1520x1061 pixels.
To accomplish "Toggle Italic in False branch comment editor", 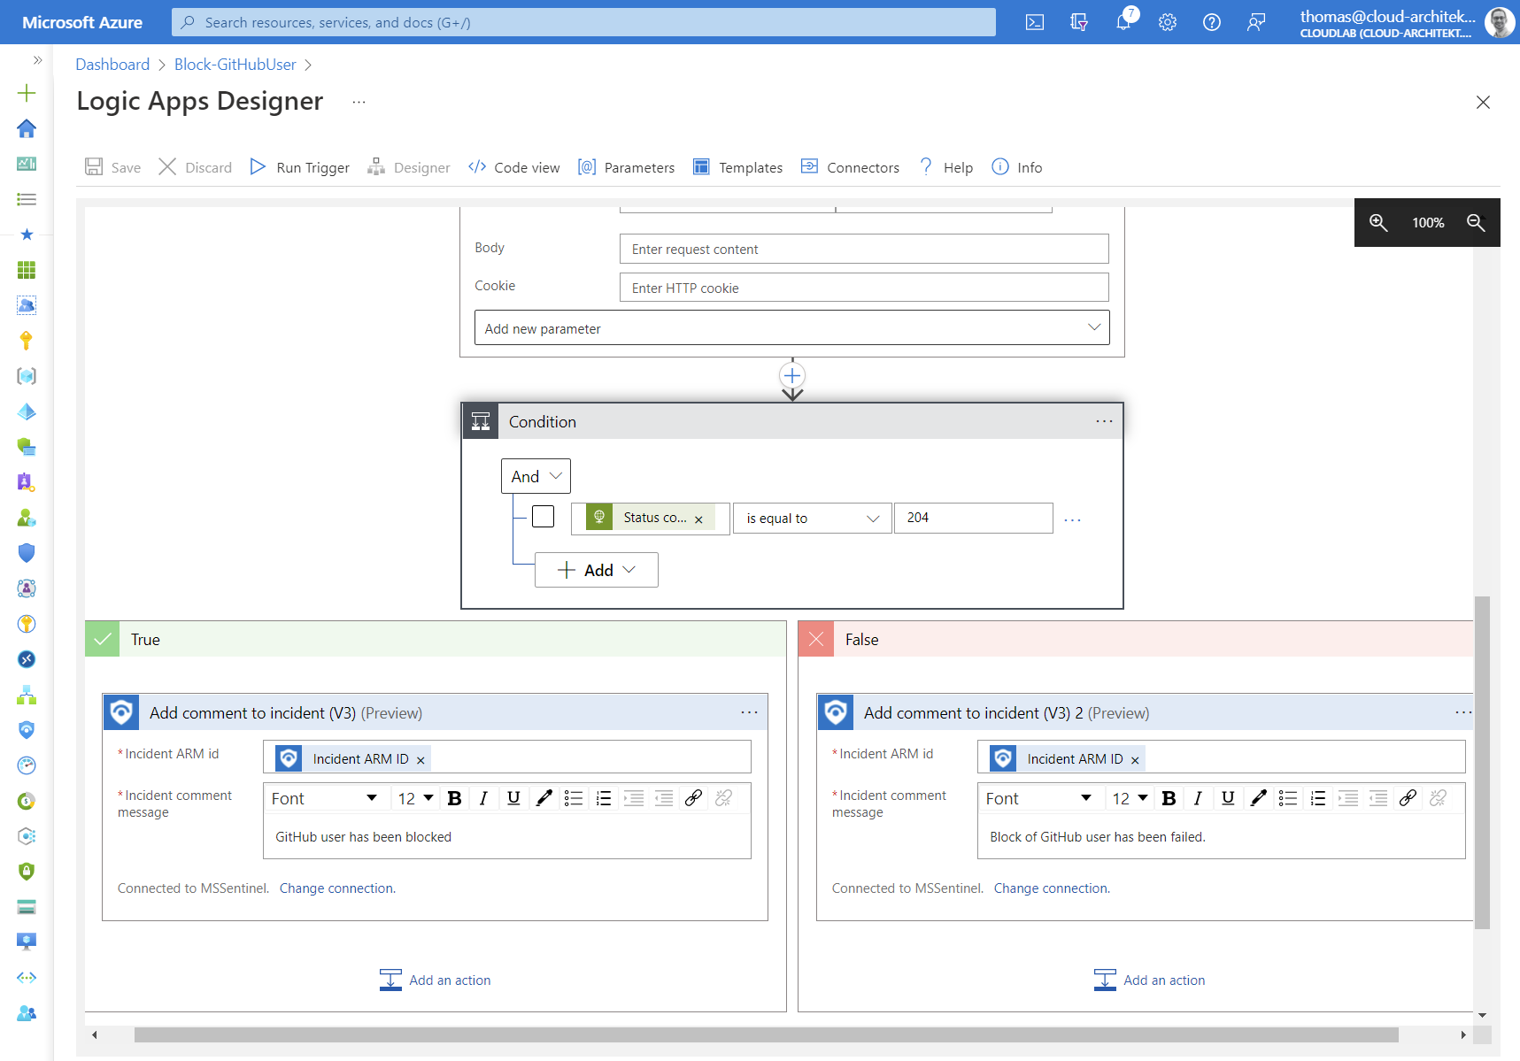I will pyautogui.click(x=1198, y=798).
